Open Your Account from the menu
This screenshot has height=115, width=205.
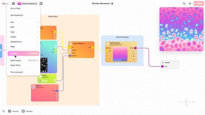(23, 72)
